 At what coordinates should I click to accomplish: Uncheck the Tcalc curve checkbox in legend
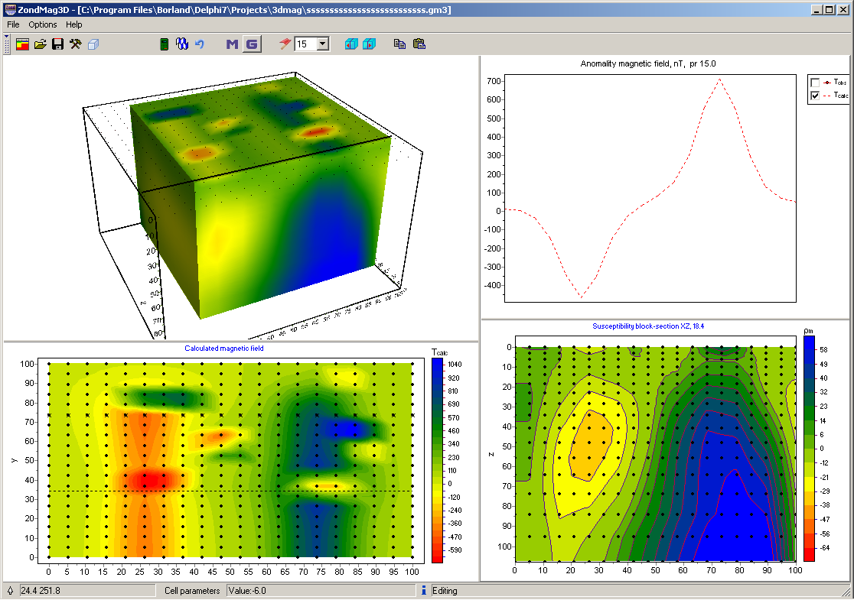tap(815, 96)
